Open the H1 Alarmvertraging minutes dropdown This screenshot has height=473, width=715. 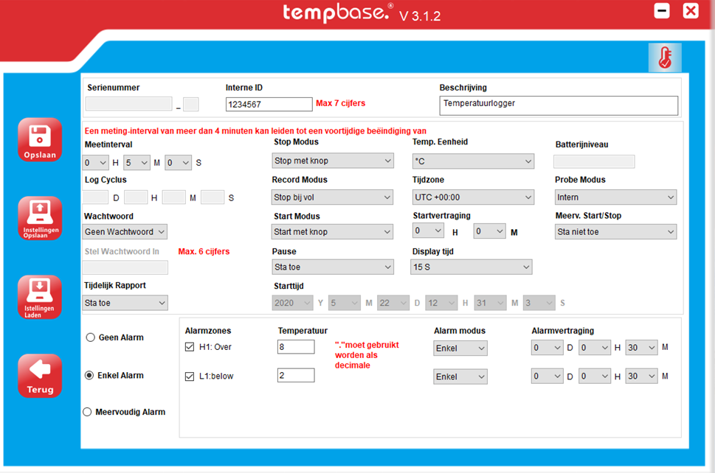(x=642, y=348)
